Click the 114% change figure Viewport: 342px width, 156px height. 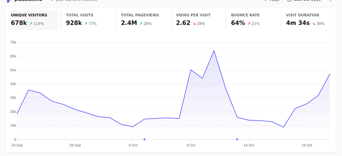point(39,24)
